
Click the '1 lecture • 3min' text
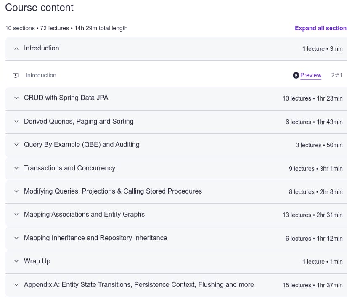[323, 49]
